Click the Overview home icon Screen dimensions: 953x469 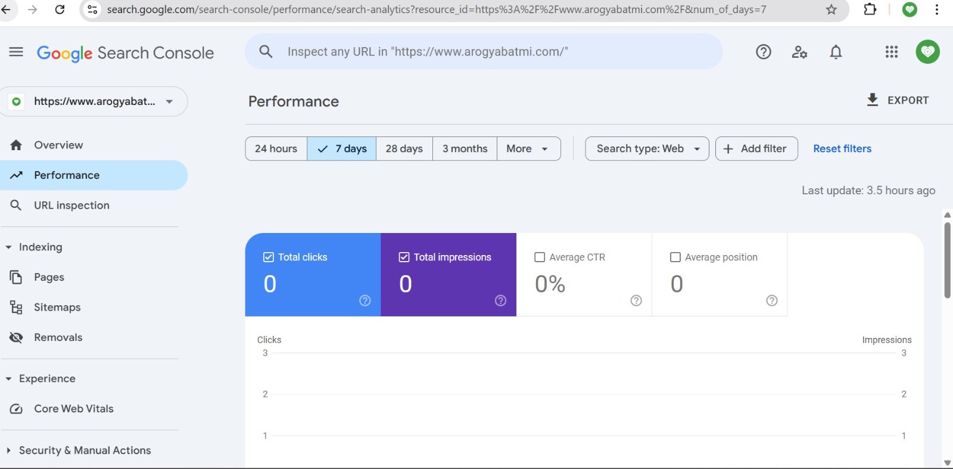click(x=16, y=145)
